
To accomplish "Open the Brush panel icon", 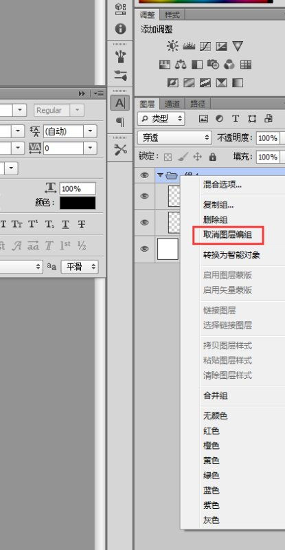I will [x=120, y=75].
